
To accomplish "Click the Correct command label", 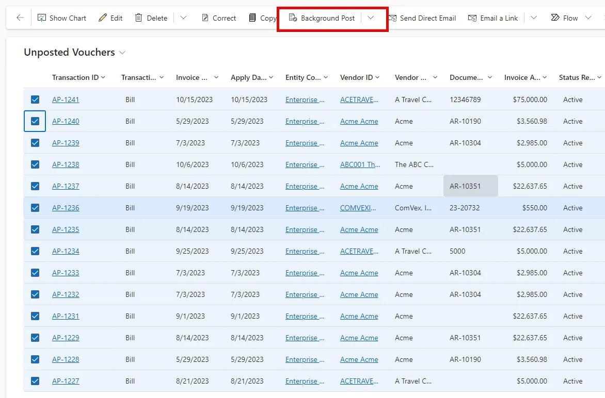I will [x=224, y=18].
